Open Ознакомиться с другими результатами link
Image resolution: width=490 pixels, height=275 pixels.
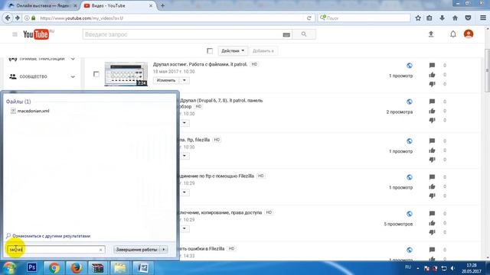pos(51,236)
